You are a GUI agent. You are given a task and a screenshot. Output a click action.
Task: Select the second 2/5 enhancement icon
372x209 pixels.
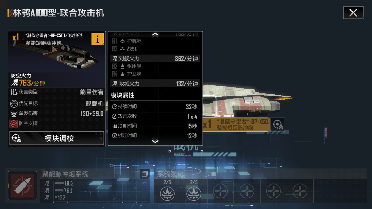[194, 193]
